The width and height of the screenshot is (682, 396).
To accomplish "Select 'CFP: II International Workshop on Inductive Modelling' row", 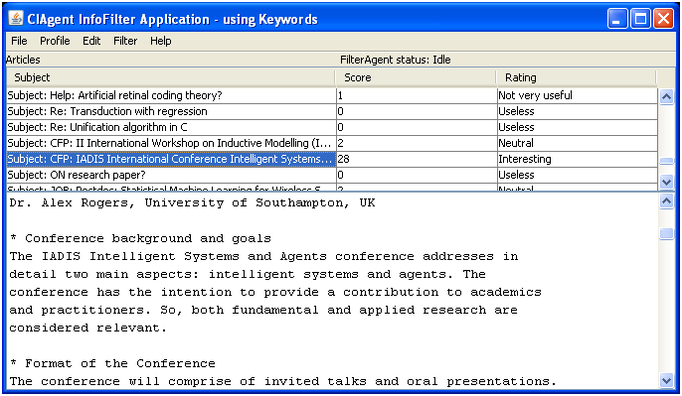I will coord(171,143).
